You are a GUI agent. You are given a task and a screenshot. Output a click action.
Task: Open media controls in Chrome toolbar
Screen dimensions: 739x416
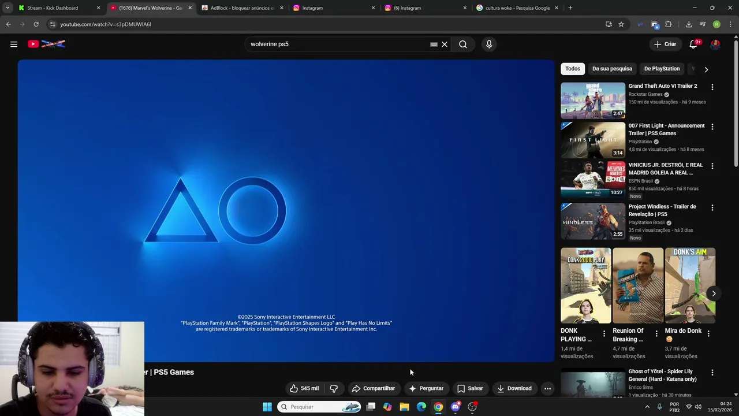pos(703,24)
